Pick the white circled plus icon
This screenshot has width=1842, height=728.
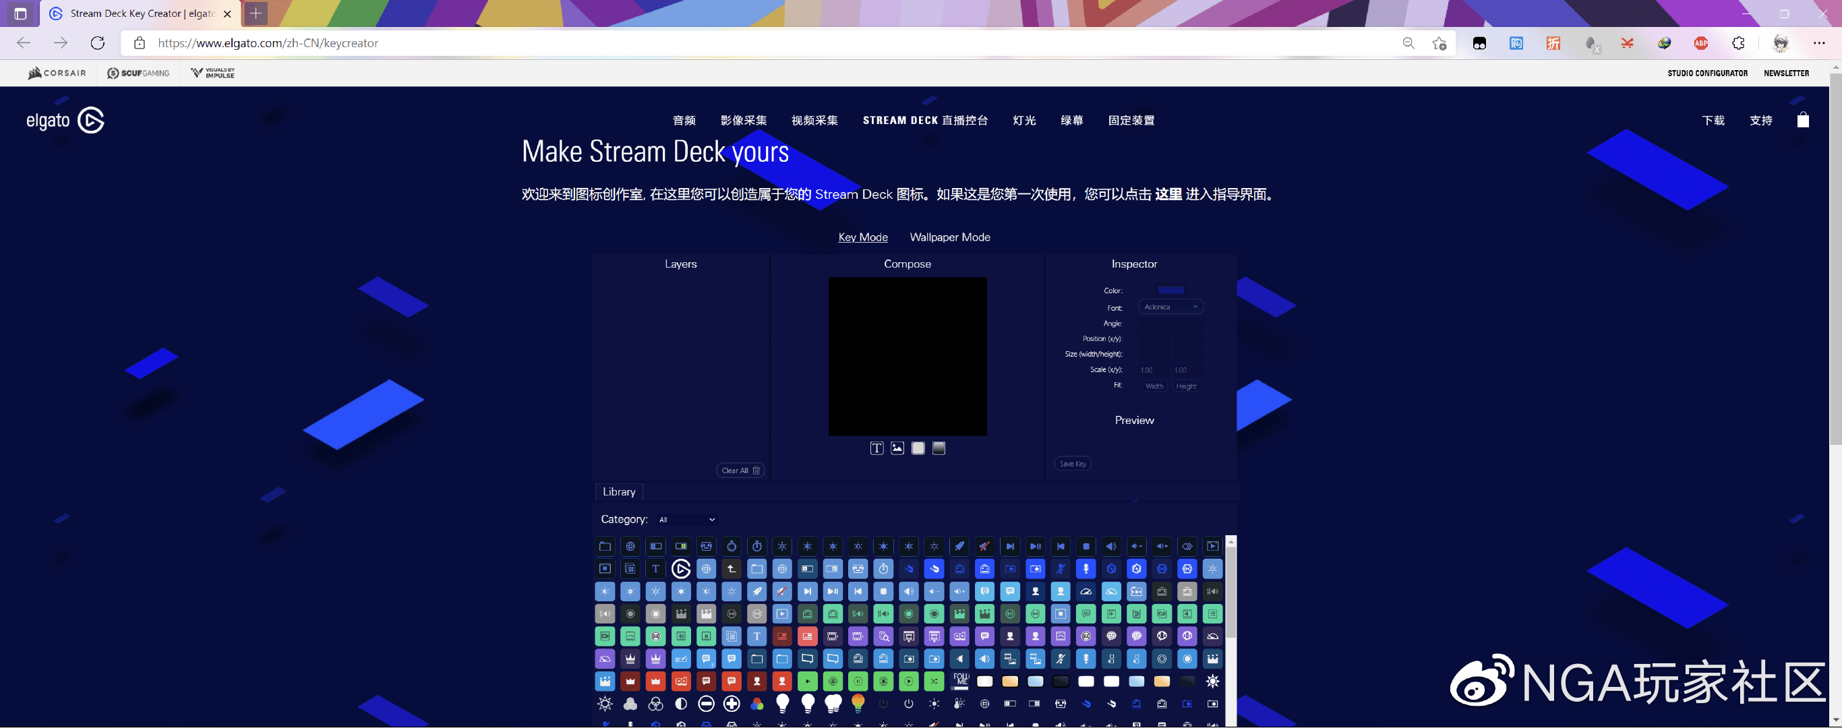point(732,704)
